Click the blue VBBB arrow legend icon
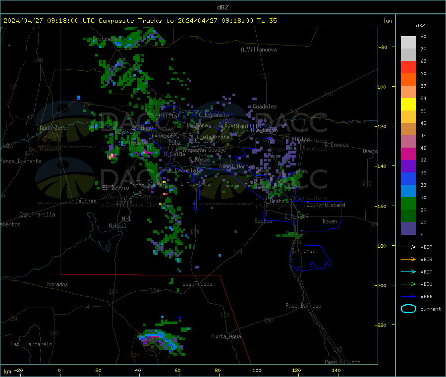The height and width of the screenshot is (377, 446). click(x=408, y=297)
